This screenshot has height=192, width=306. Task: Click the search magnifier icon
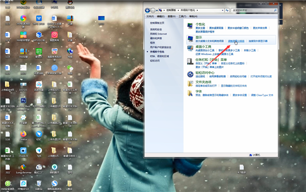point(275,10)
